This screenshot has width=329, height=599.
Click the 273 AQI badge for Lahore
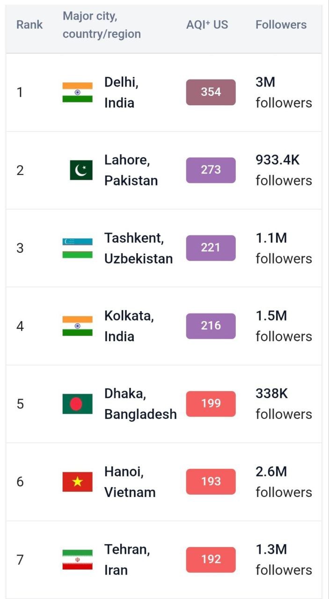click(x=211, y=170)
